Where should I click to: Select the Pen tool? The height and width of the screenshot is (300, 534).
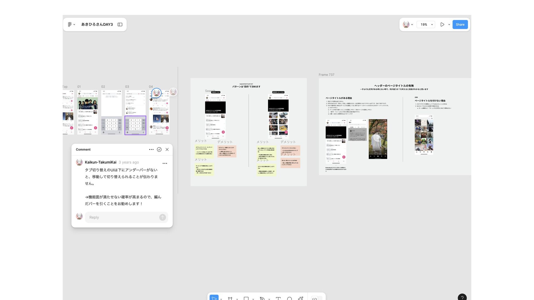[262, 298]
